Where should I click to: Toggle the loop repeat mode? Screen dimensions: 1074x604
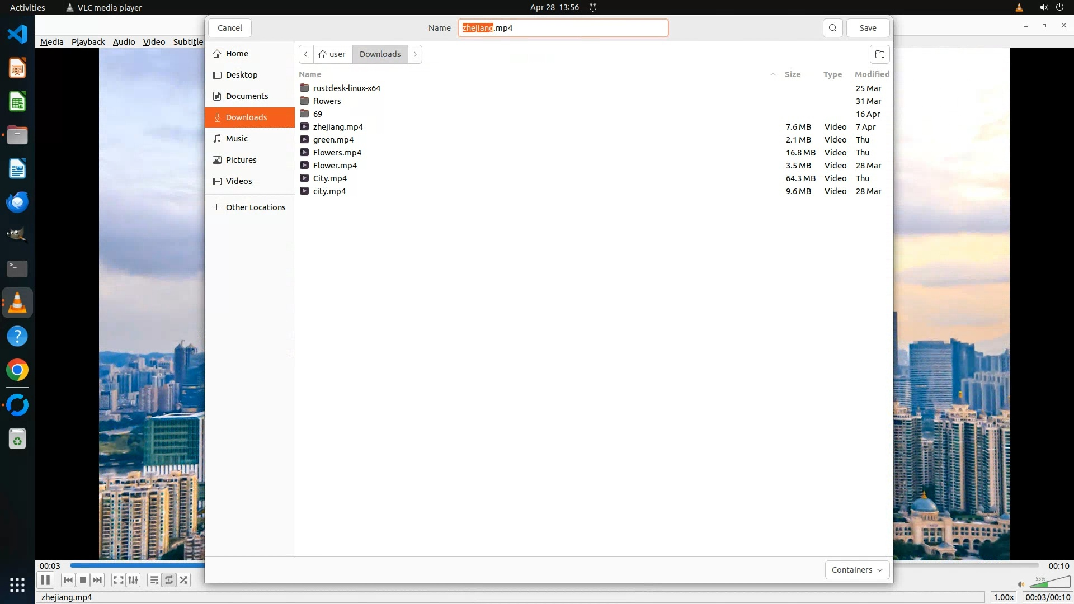tap(169, 580)
